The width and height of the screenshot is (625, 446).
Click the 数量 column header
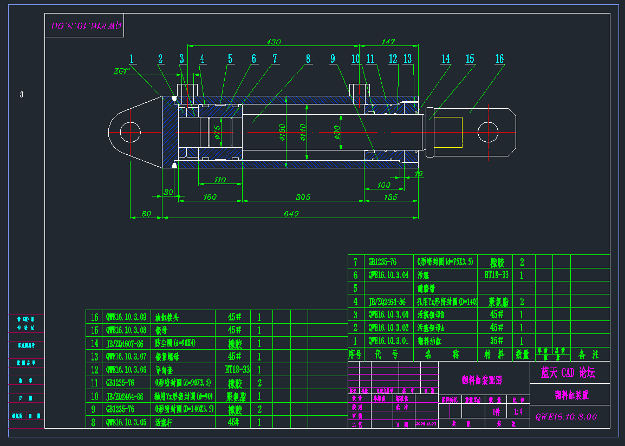click(x=522, y=354)
